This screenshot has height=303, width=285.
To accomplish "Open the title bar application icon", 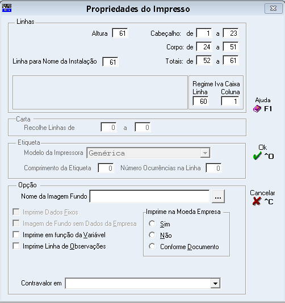I will click(7, 8).
